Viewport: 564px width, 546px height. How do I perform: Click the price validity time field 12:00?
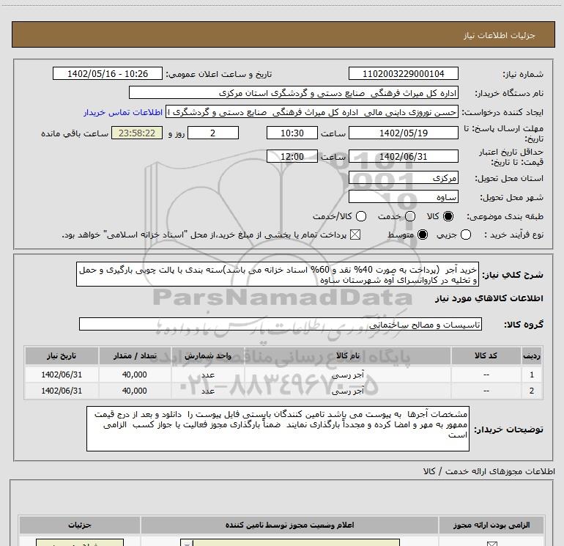coord(292,156)
